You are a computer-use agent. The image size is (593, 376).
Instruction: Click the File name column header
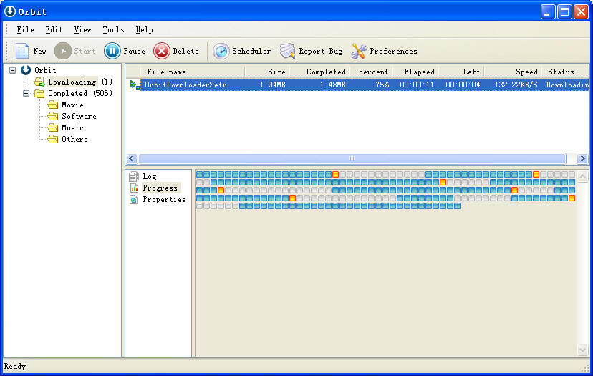(x=185, y=72)
